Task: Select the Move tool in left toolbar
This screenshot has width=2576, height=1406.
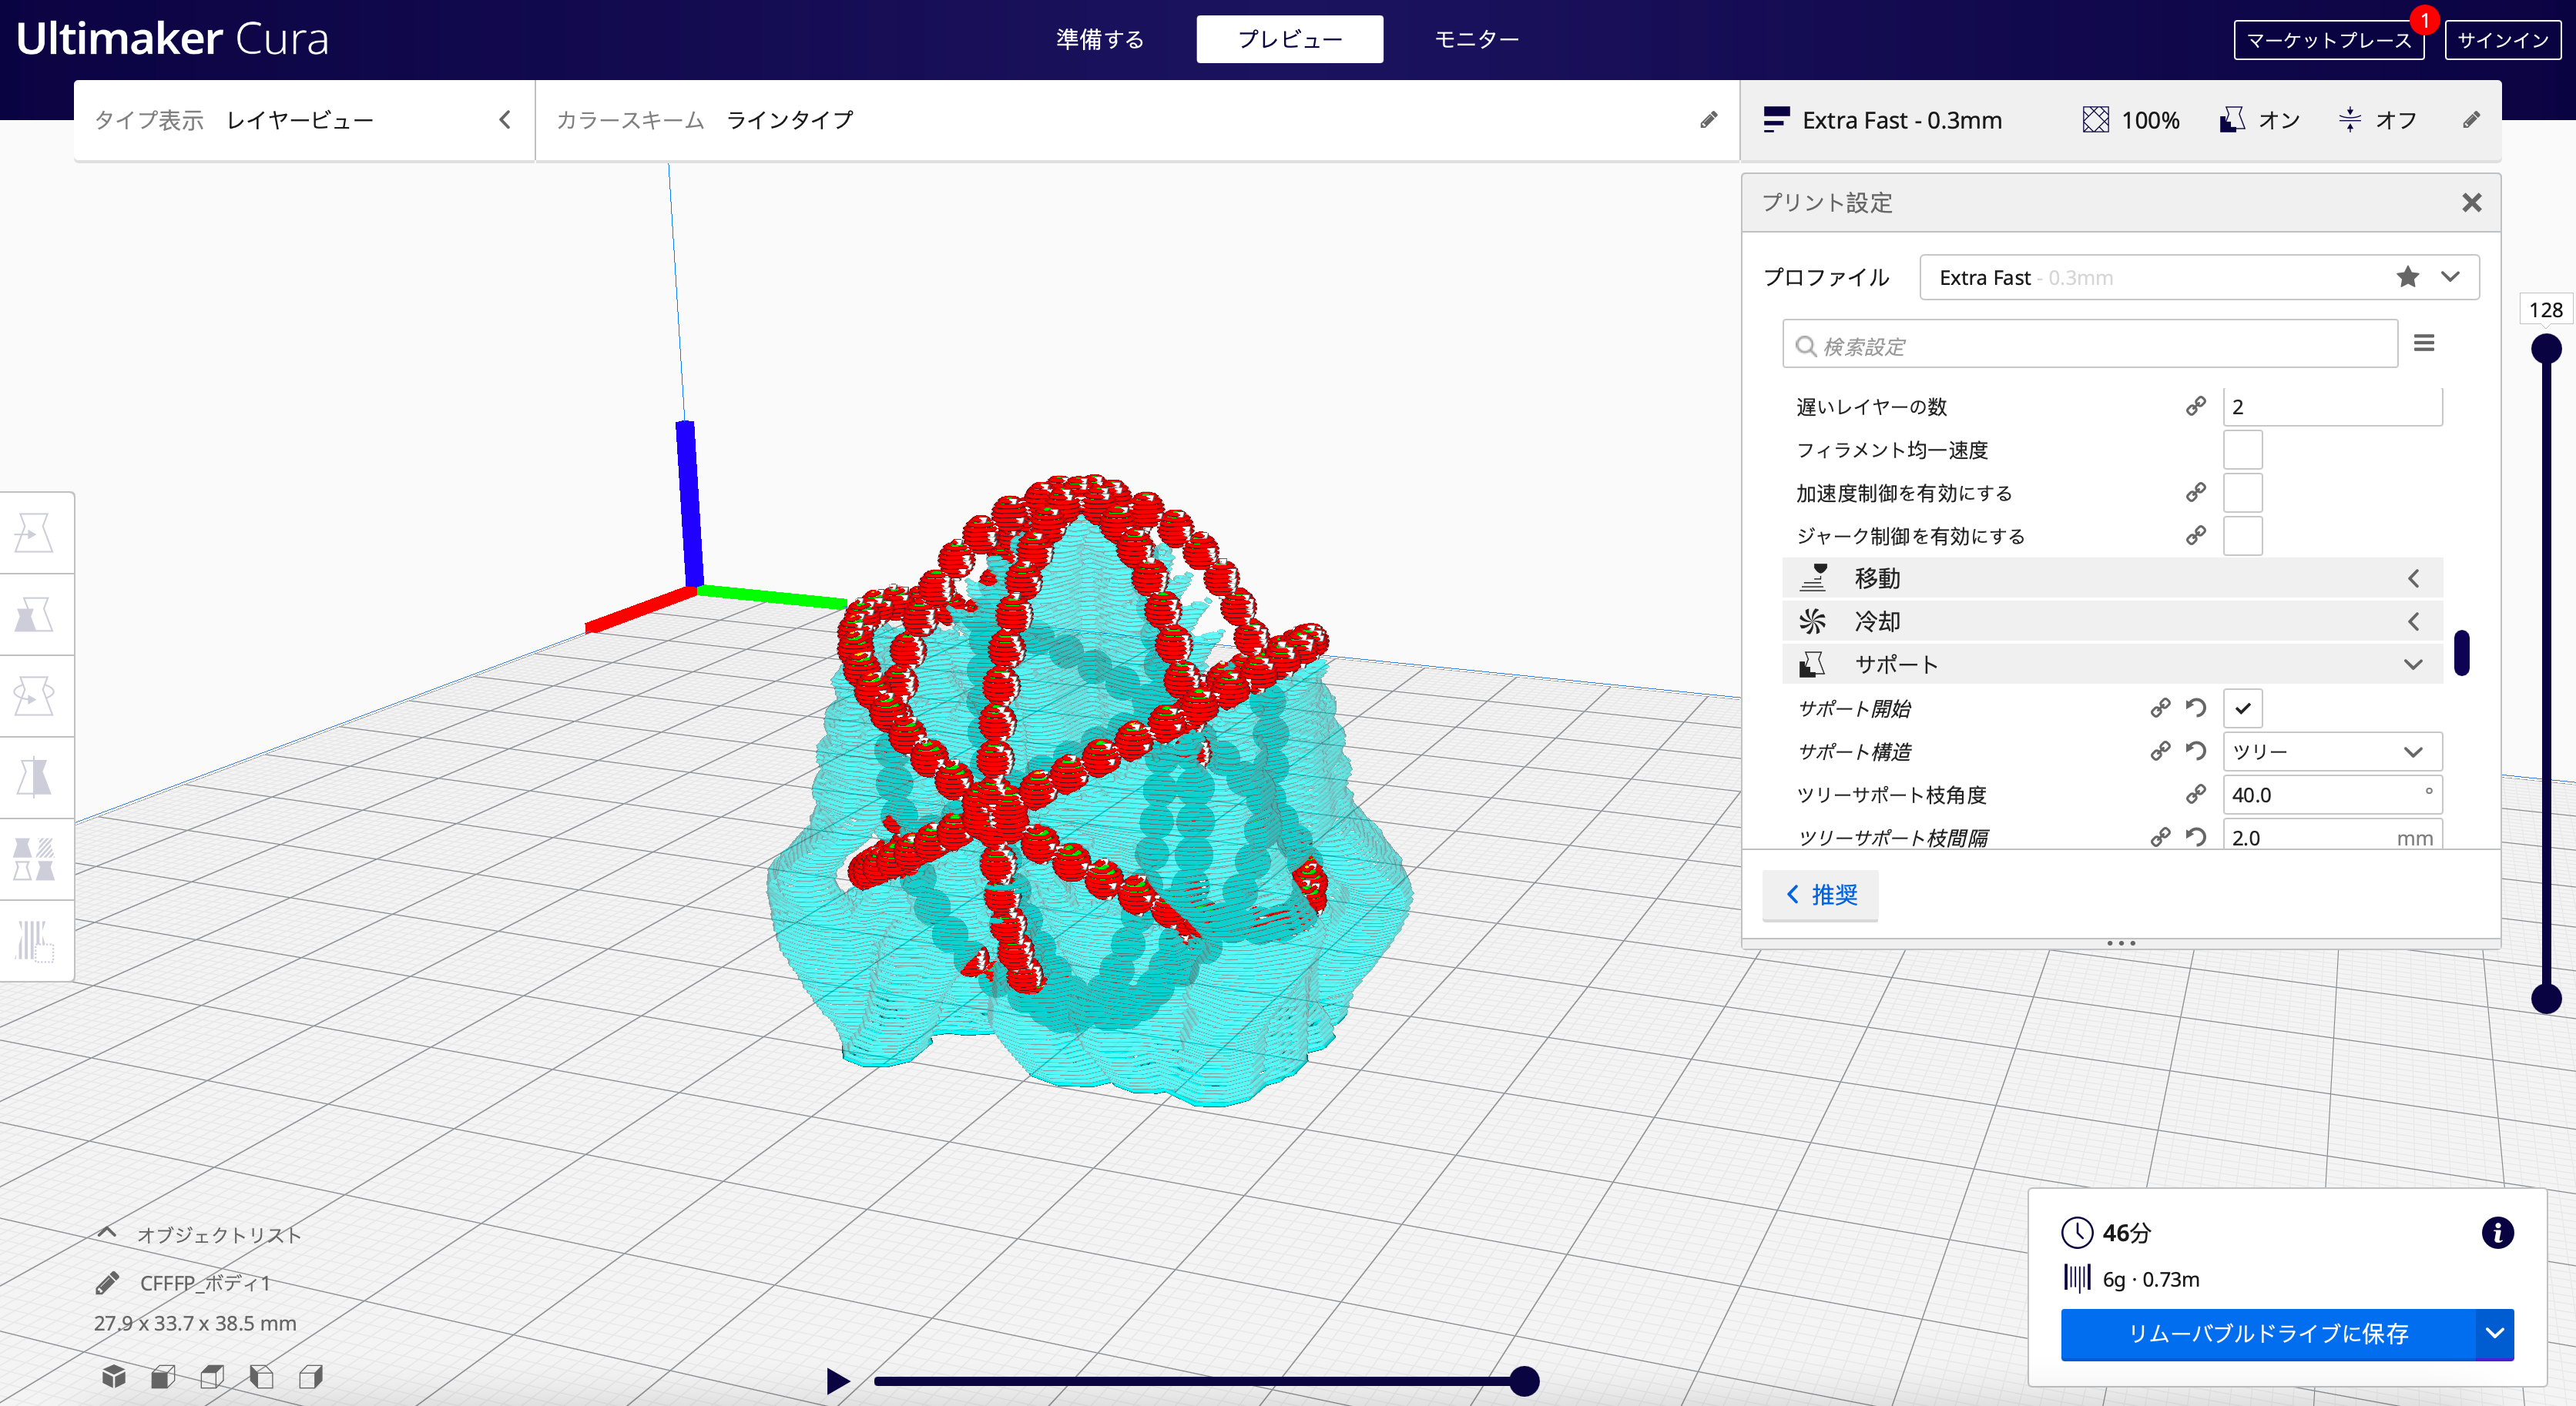Action: (35, 534)
